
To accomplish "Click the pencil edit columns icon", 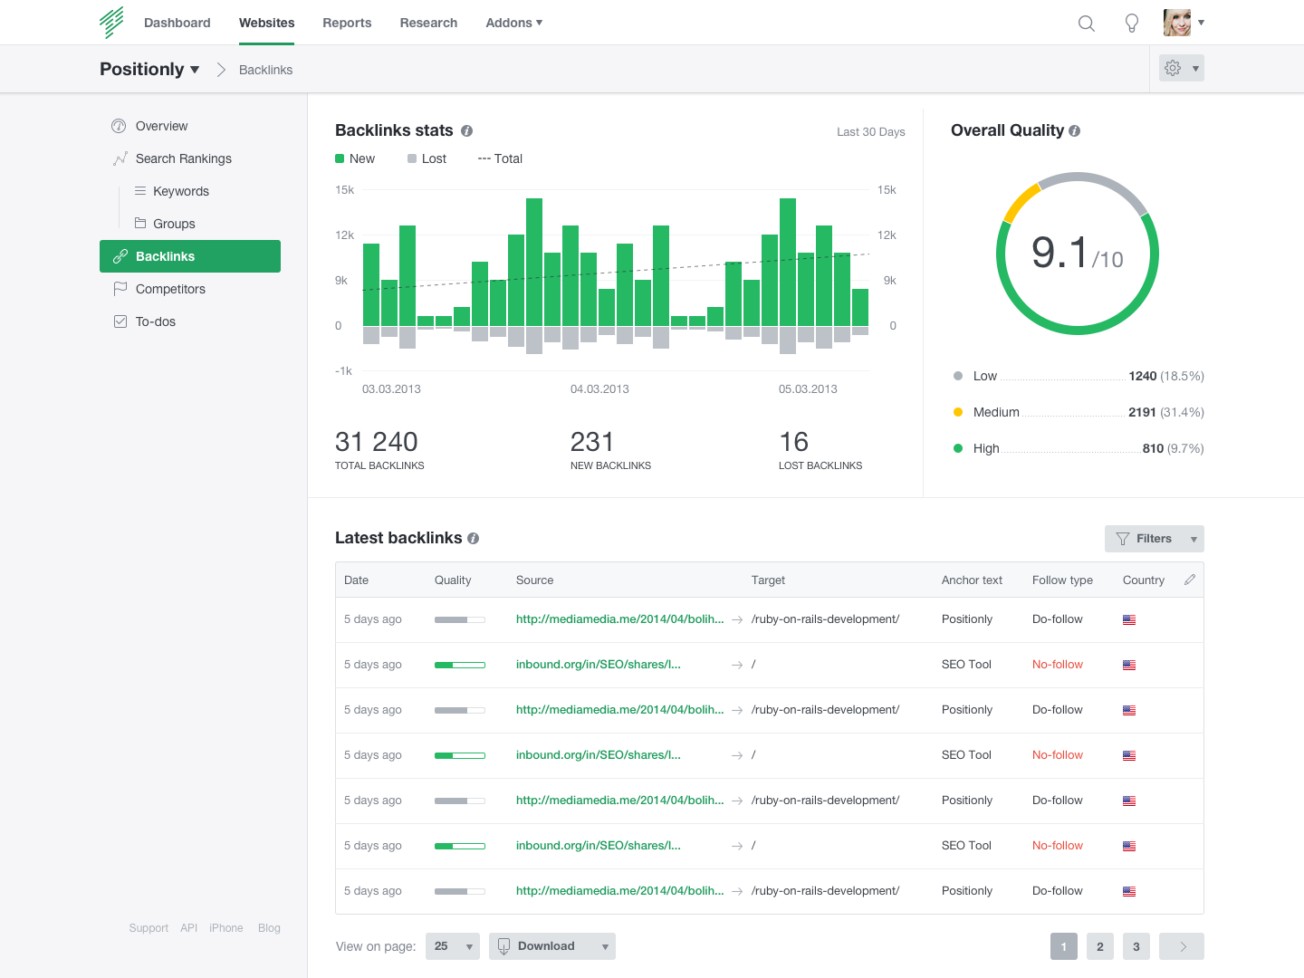I will pyautogui.click(x=1190, y=580).
